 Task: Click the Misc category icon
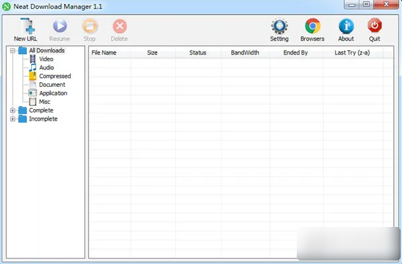tap(32, 102)
